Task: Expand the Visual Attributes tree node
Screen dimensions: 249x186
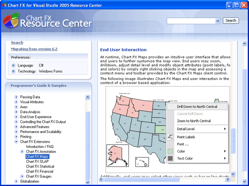Action: pos(16,102)
